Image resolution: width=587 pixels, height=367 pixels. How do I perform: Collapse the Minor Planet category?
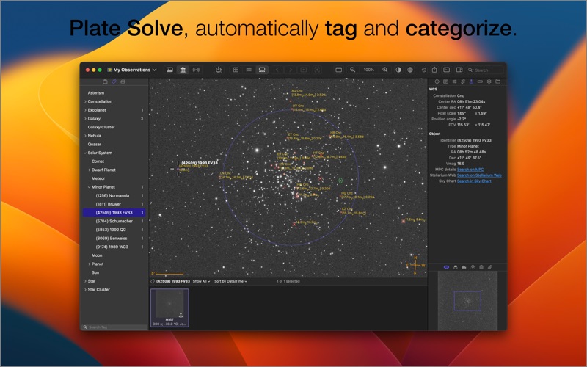coord(89,187)
